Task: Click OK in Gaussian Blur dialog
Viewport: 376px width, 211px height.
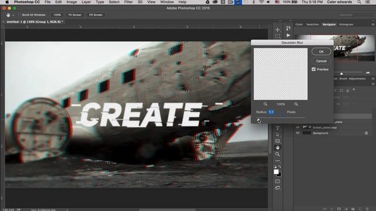Action: tap(321, 52)
